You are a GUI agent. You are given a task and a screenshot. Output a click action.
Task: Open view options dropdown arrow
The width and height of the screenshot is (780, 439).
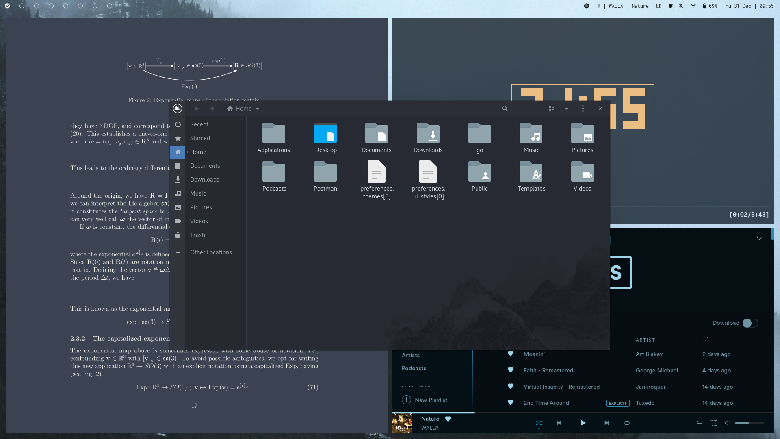point(566,109)
